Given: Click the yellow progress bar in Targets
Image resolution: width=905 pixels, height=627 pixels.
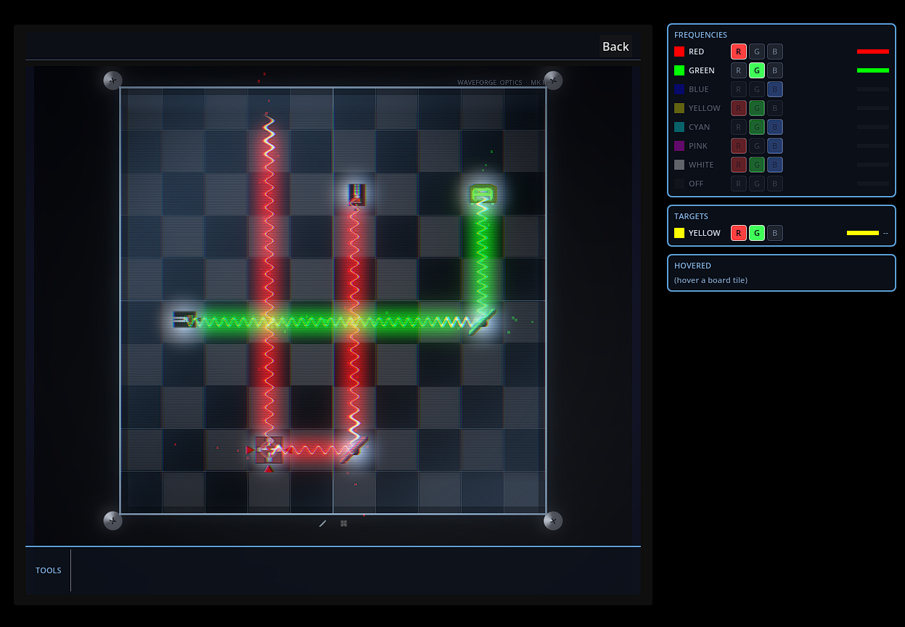Looking at the screenshot, I should pyautogui.click(x=863, y=233).
